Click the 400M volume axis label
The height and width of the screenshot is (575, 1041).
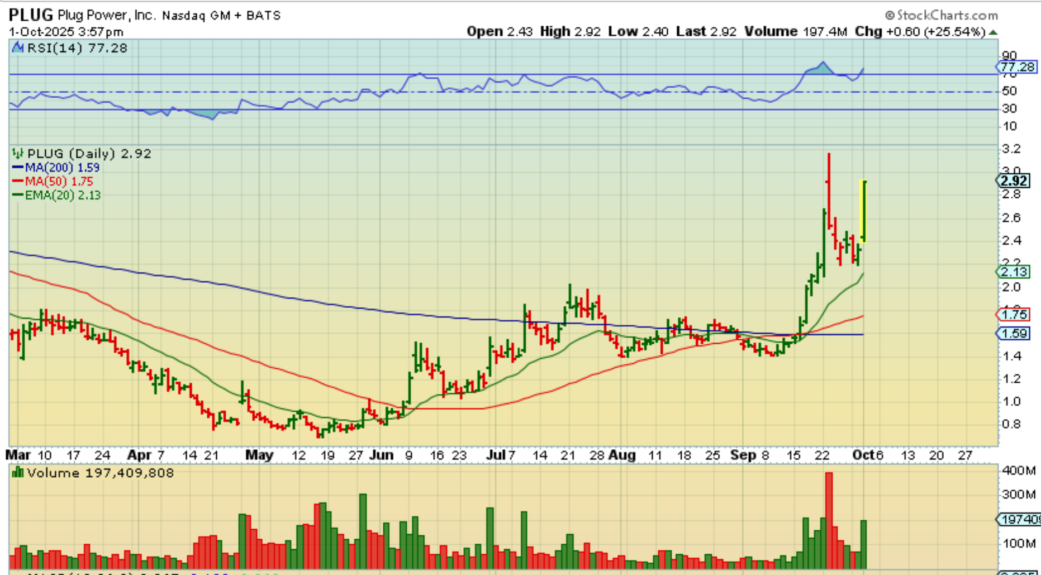1019,471
